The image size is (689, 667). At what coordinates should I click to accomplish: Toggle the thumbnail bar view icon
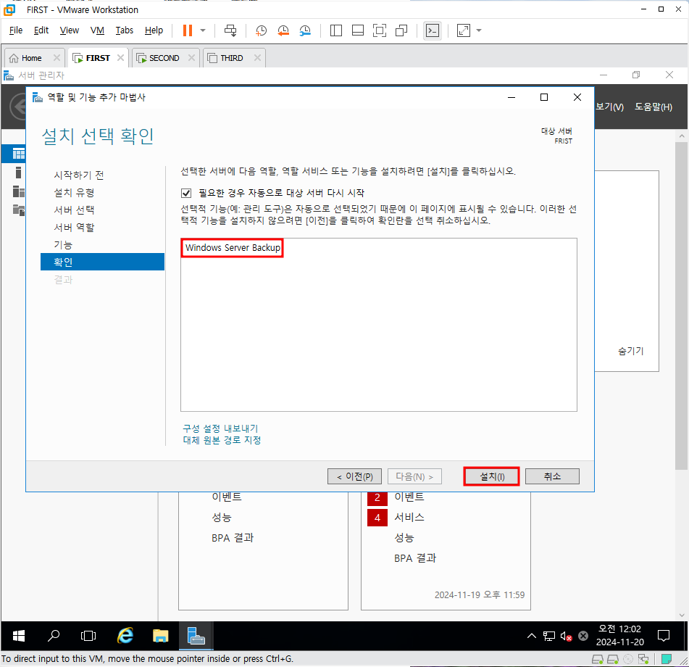tap(358, 30)
